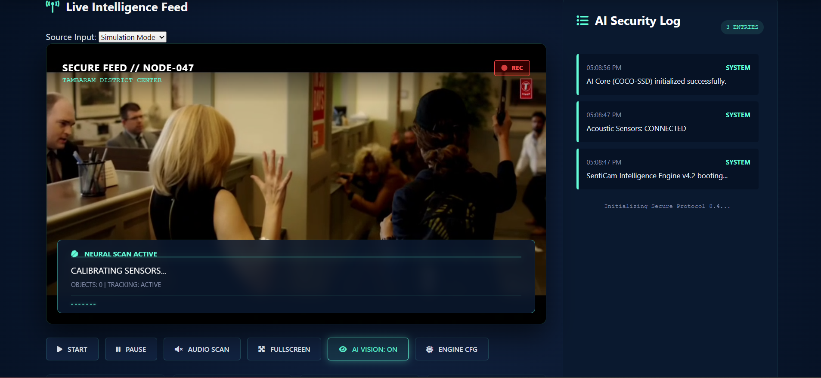Open the Source Input dropdown showing Simulation Mode
The height and width of the screenshot is (378, 821).
pyautogui.click(x=133, y=37)
